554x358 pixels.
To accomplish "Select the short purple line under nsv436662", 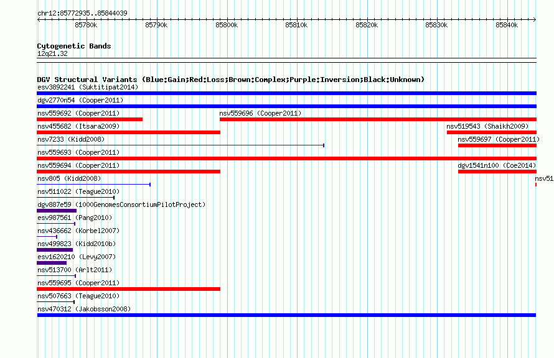I will tap(47, 237).
